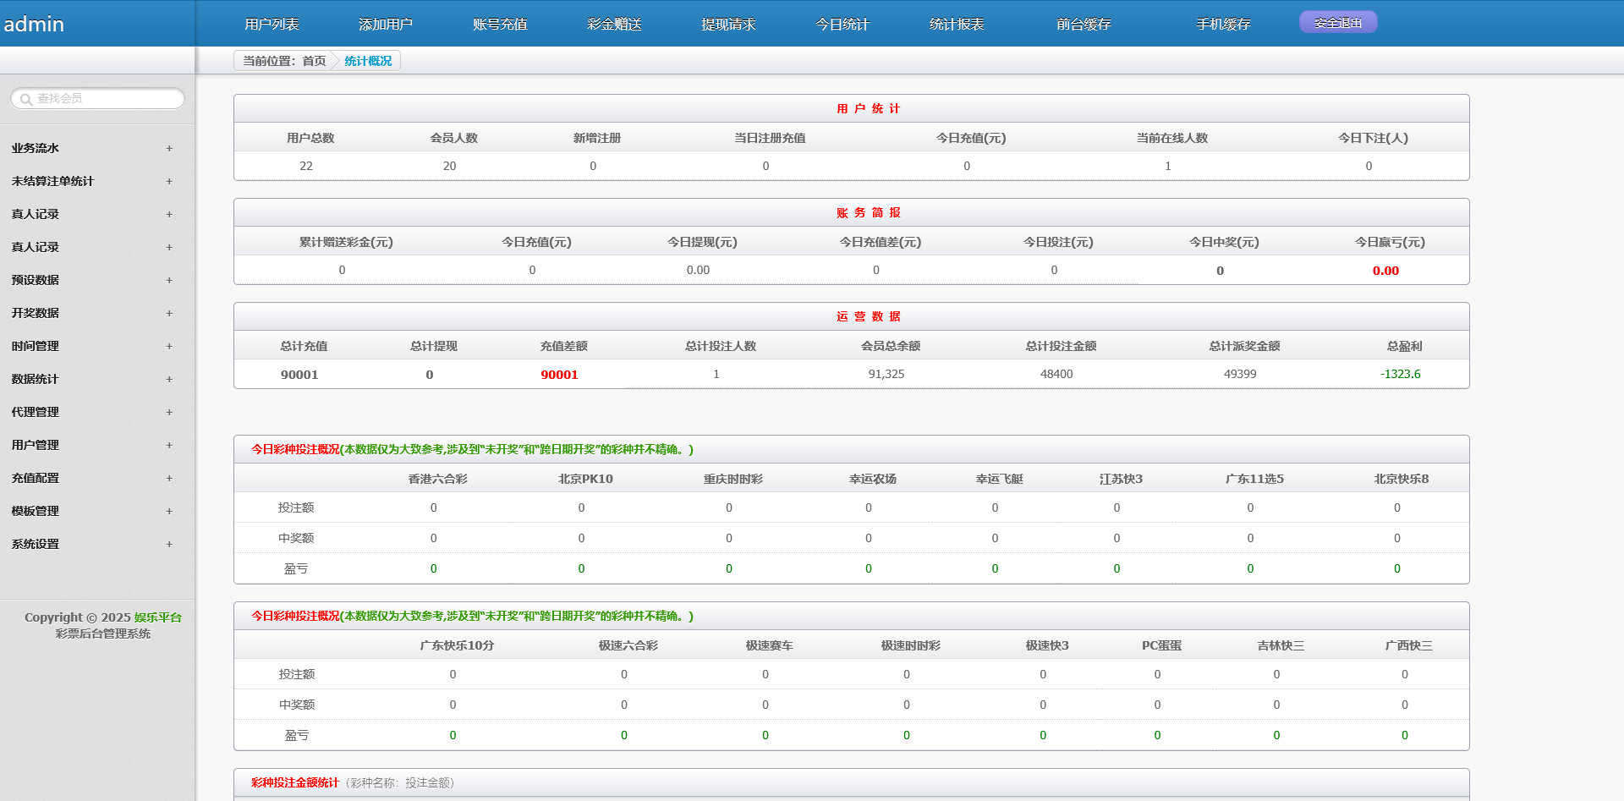Click the 总计派奖金额 value 49399
Image resolution: width=1624 pixels, height=801 pixels.
pyautogui.click(x=1240, y=374)
